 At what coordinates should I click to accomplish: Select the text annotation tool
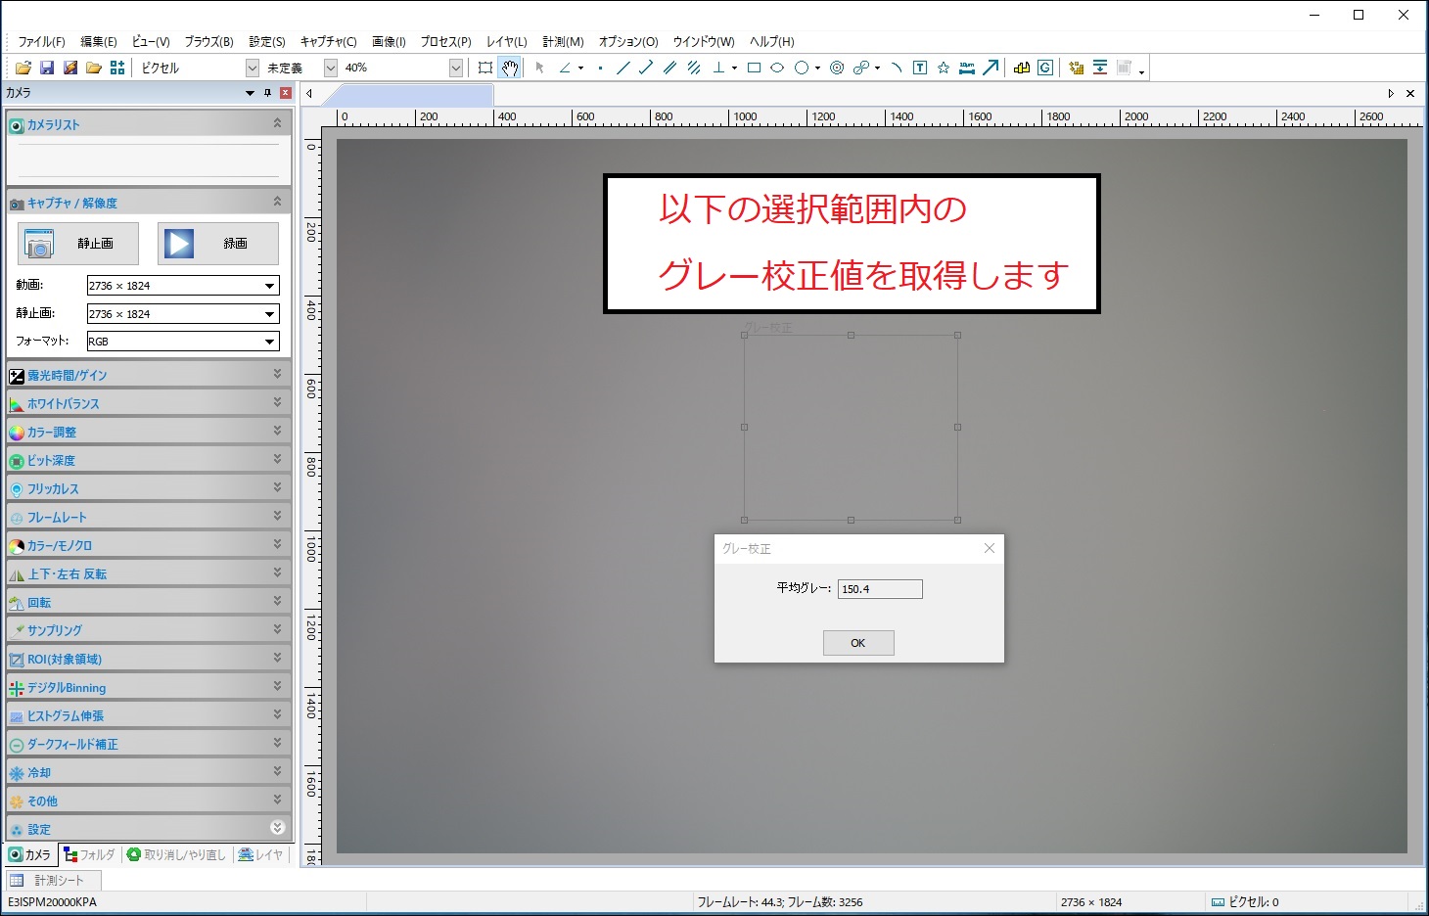[920, 68]
